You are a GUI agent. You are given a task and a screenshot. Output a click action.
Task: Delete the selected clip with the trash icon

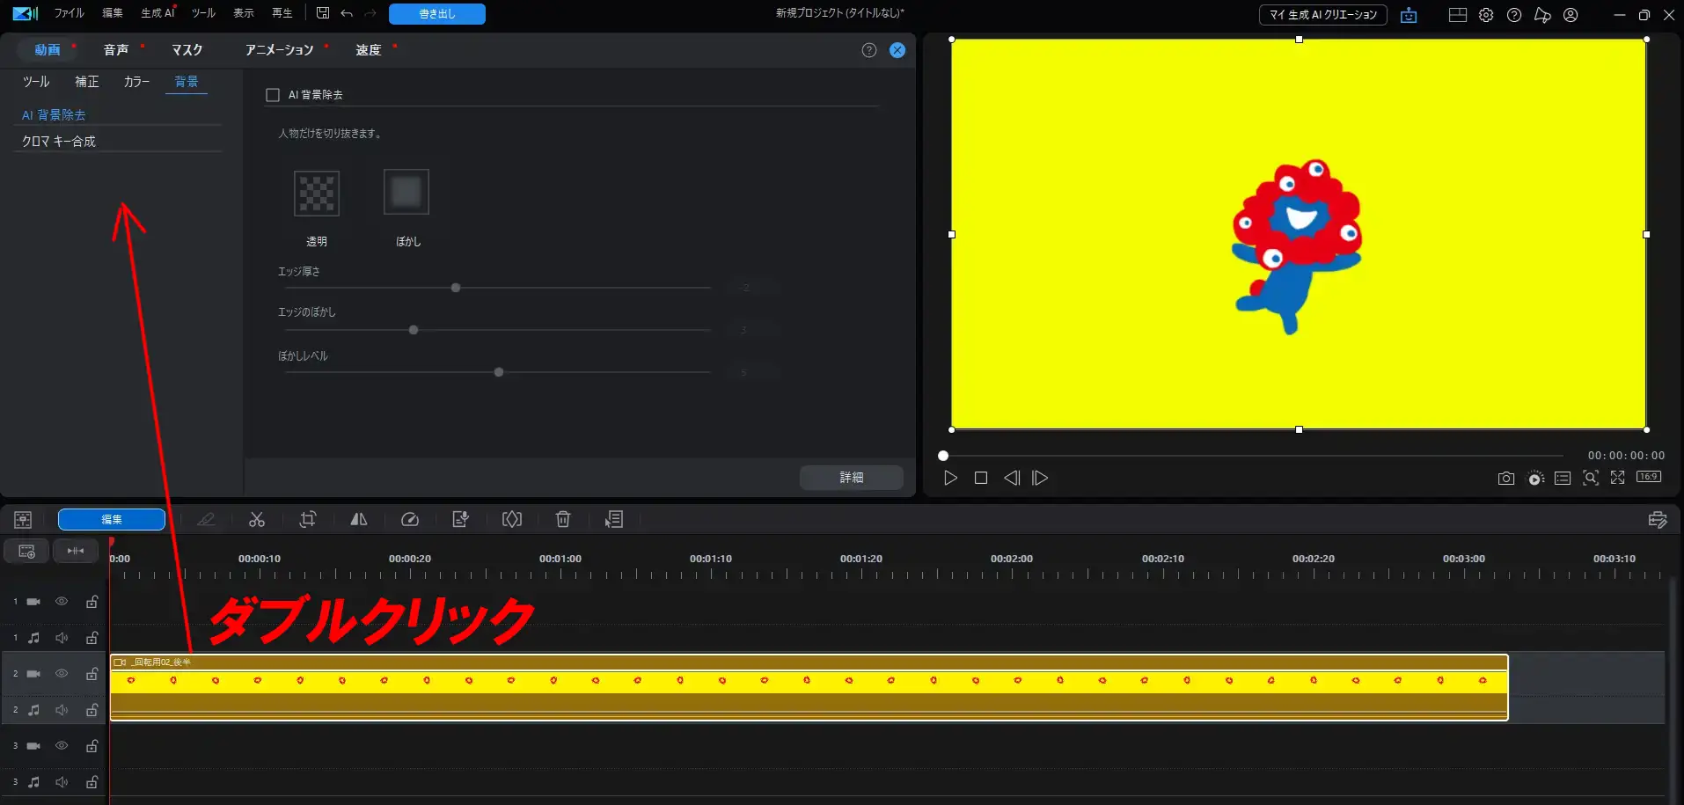[x=563, y=520]
